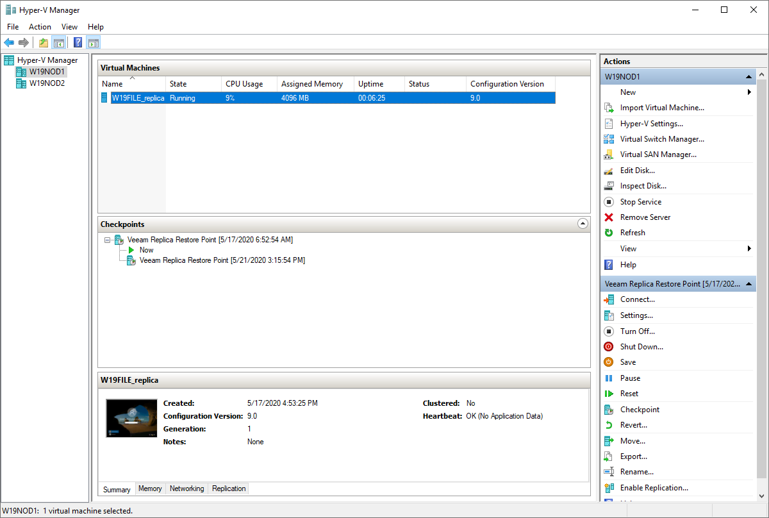Click the orange Save icon

pos(609,362)
